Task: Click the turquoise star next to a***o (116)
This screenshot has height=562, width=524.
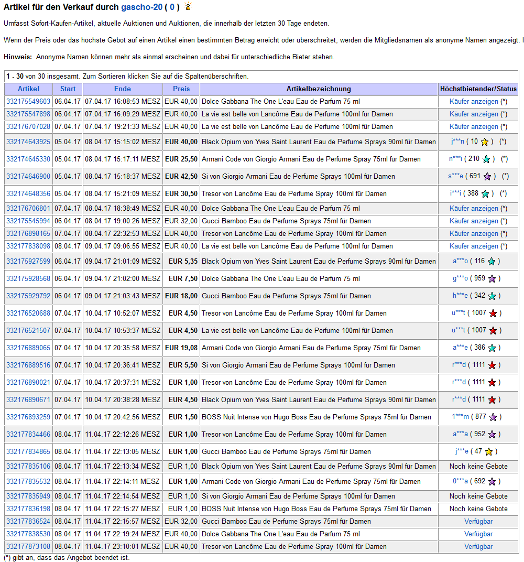Action: 492,261
